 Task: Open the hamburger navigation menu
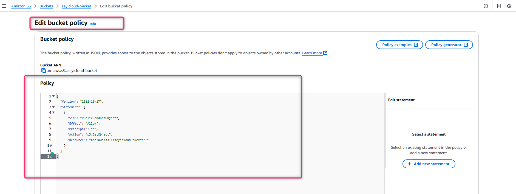tap(4, 6)
